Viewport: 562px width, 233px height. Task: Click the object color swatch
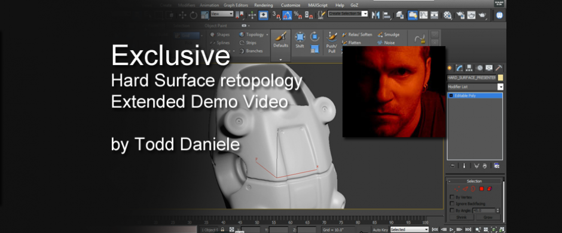pyautogui.click(x=500, y=78)
